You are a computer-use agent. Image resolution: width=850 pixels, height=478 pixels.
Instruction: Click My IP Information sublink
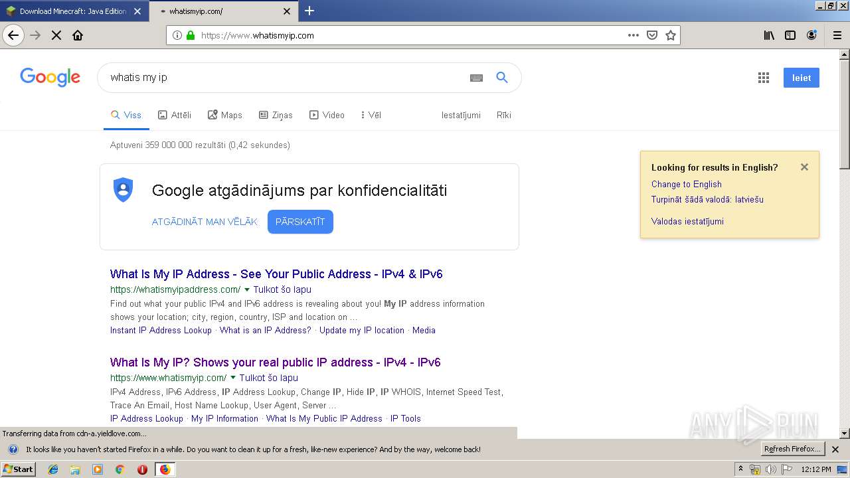click(224, 418)
